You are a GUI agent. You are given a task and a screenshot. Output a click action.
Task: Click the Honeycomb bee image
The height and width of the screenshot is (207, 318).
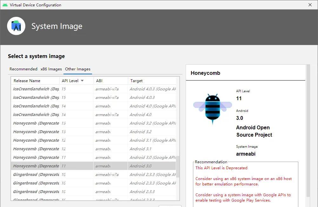213,109
